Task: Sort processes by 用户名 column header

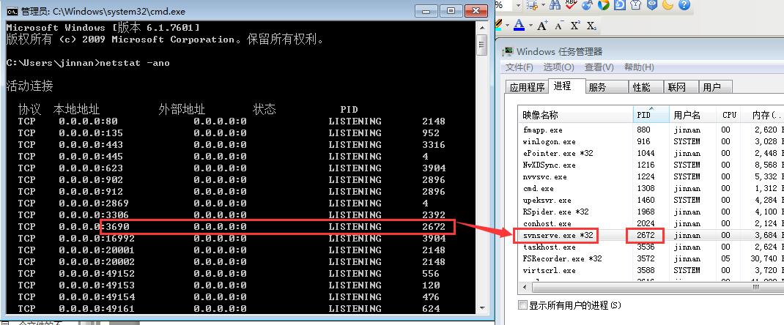Action: point(692,116)
